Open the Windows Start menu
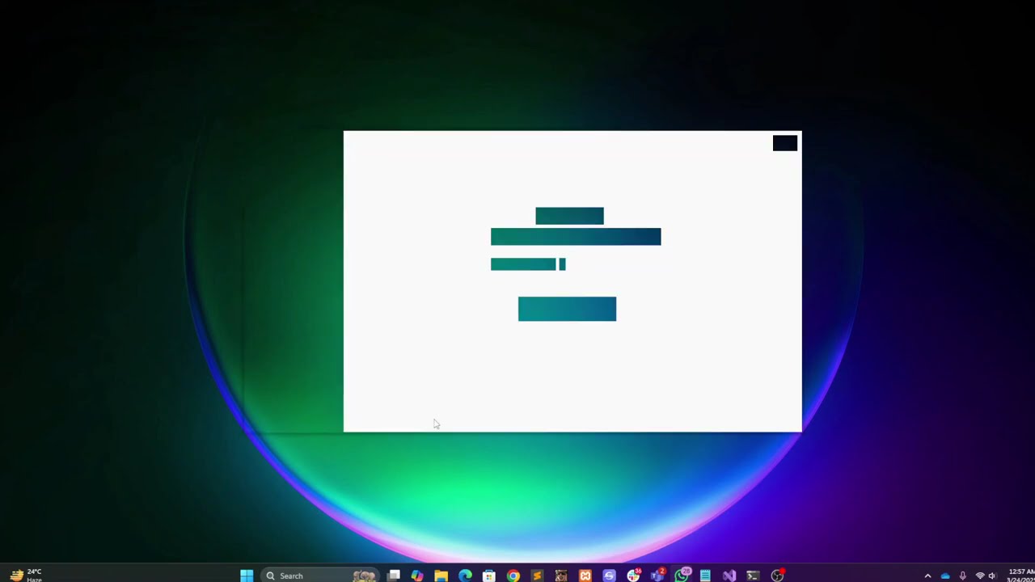 click(247, 576)
